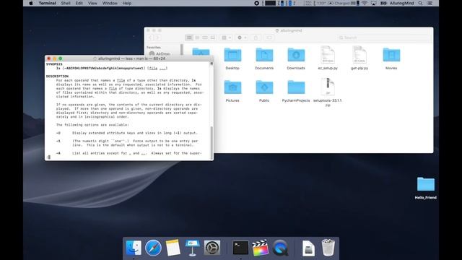Open System Preferences from the Dock
462x260 pixels.
pyautogui.click(x=212, y=248)
